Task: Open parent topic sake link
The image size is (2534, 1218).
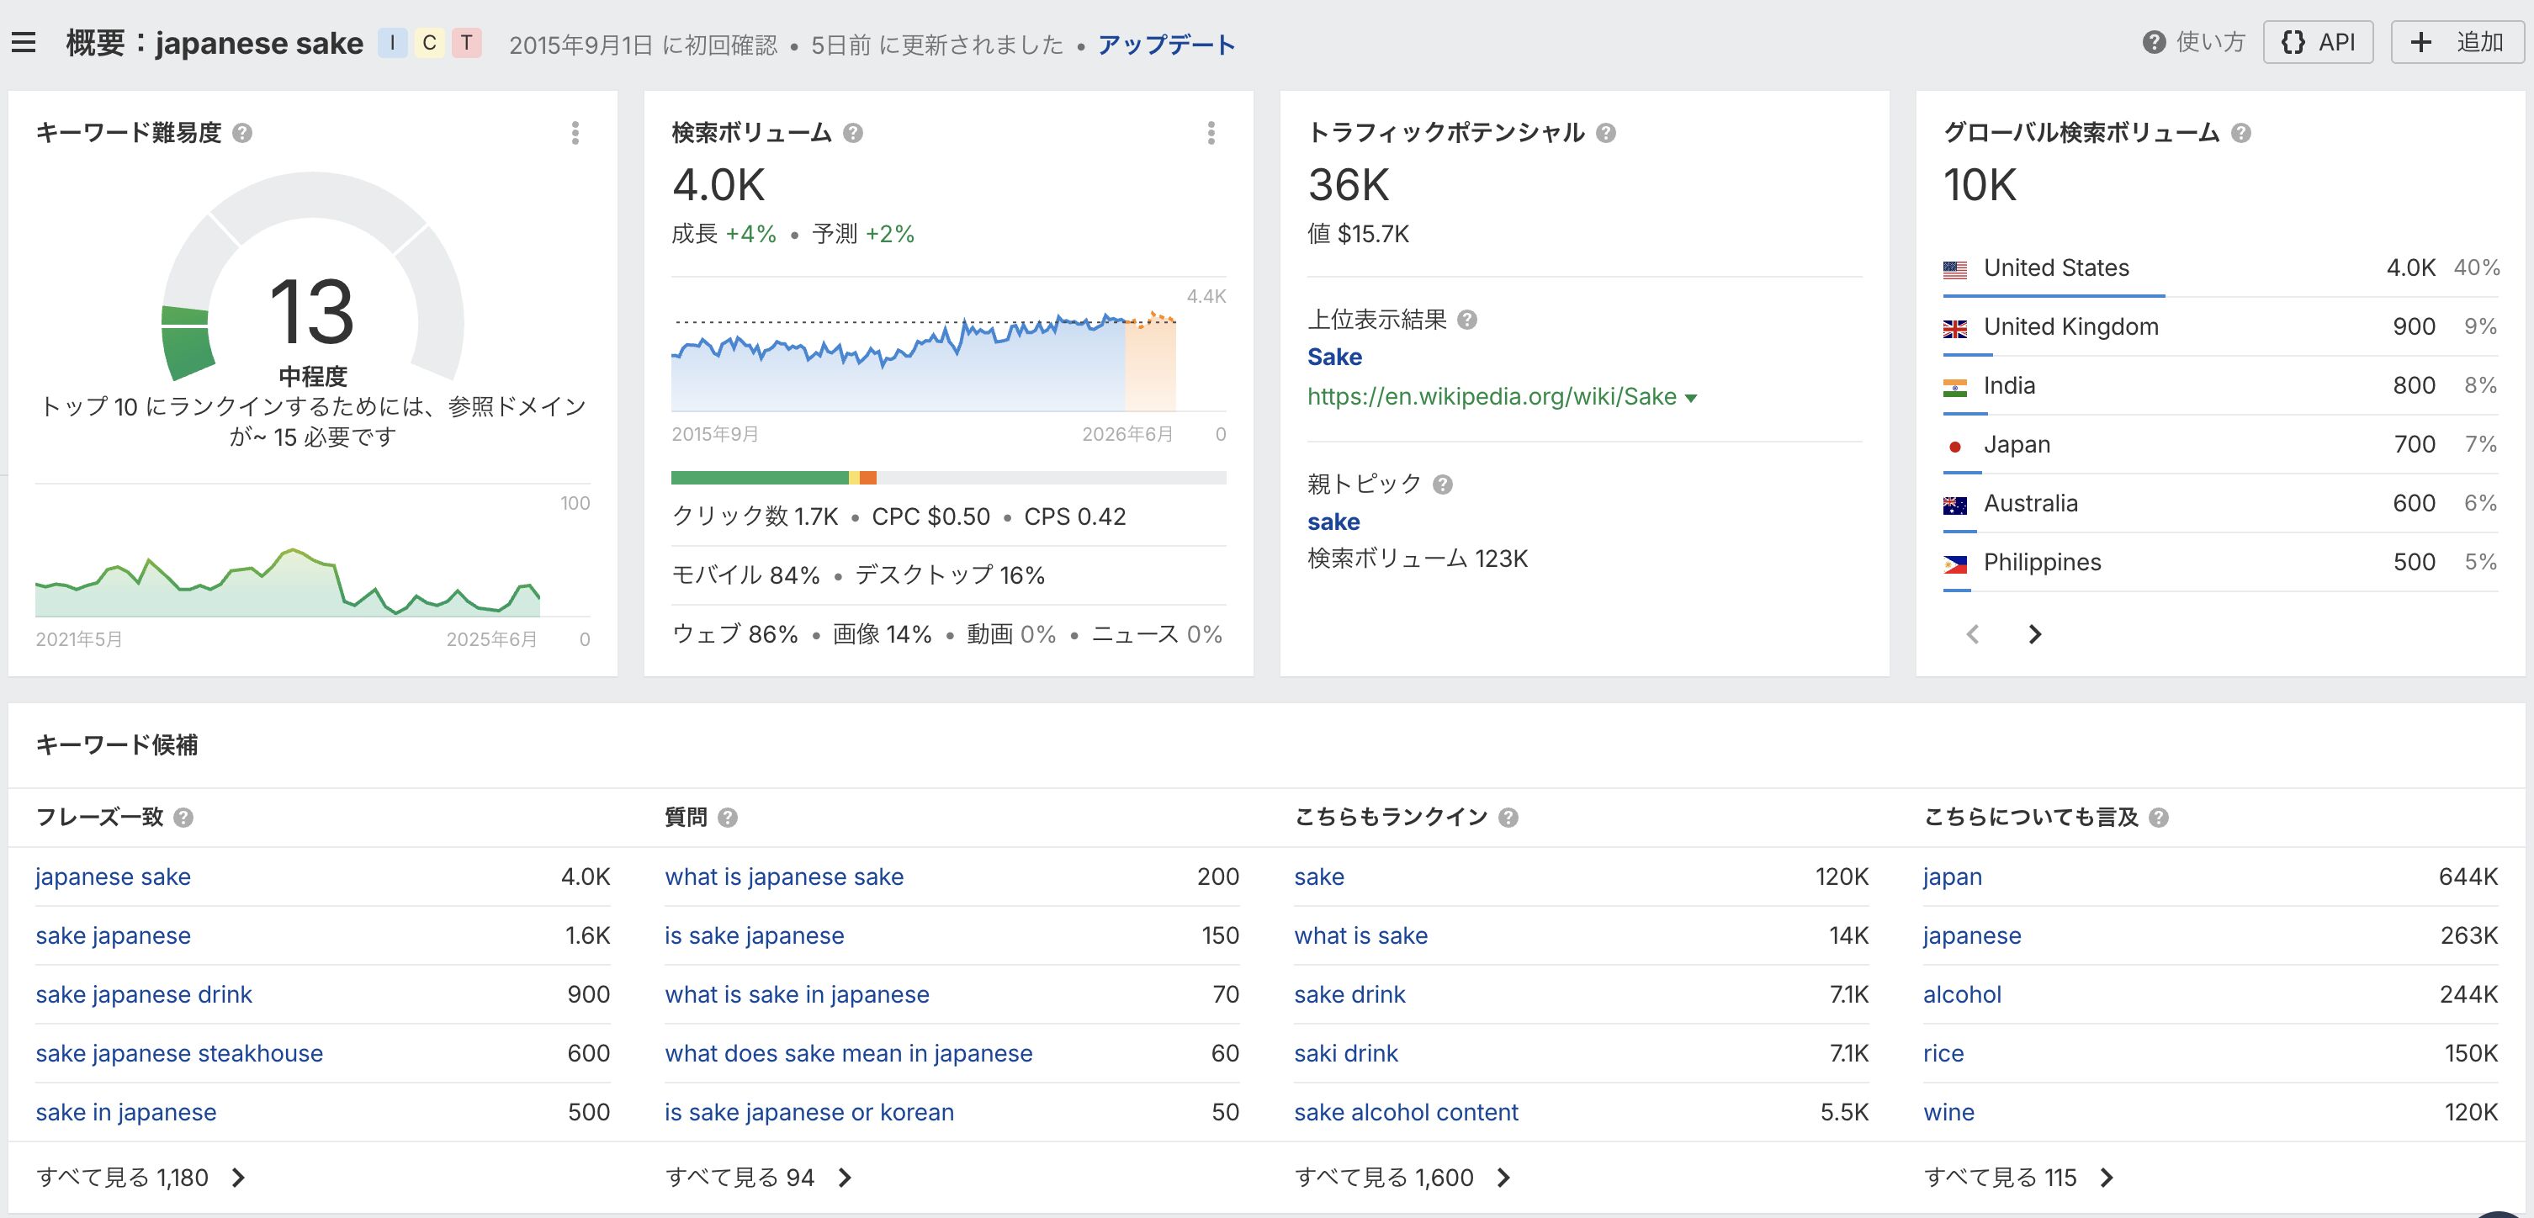Action: click(1333, 522)
